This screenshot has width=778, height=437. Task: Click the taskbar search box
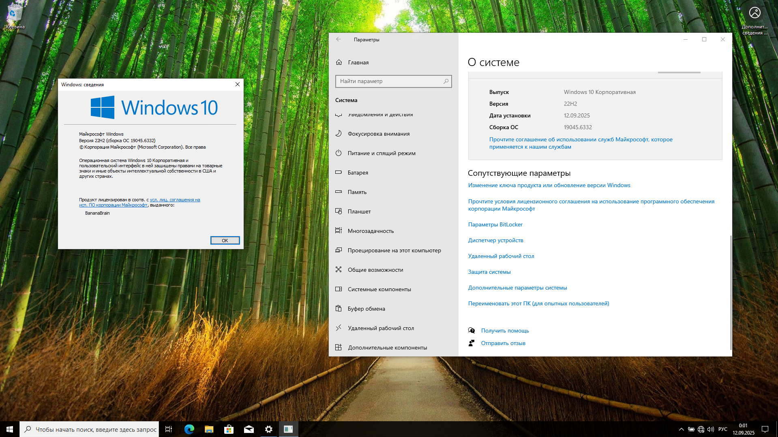click(89, 429)
